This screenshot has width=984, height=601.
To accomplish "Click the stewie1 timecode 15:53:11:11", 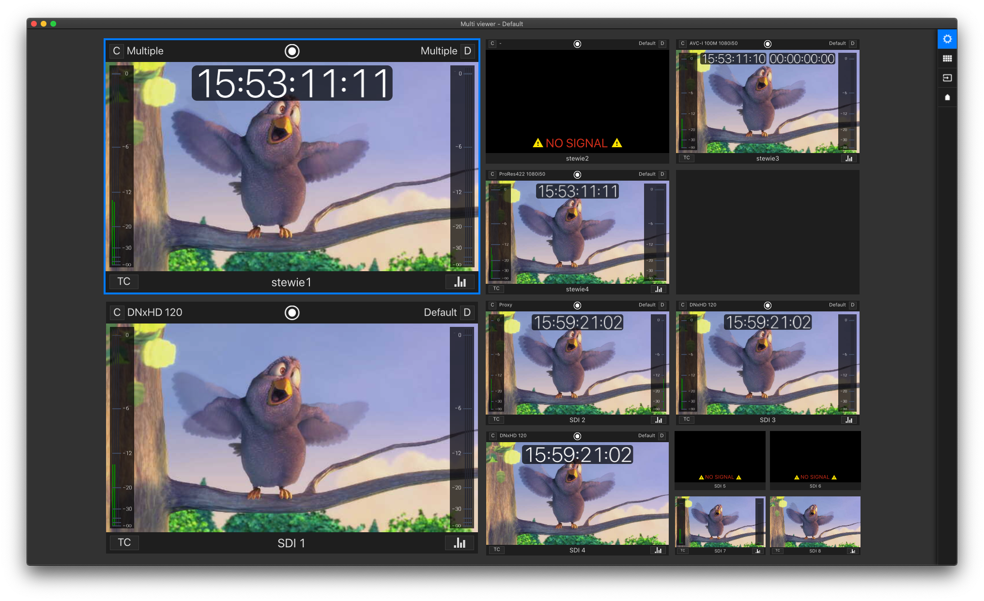I will (x=292, y=83).
